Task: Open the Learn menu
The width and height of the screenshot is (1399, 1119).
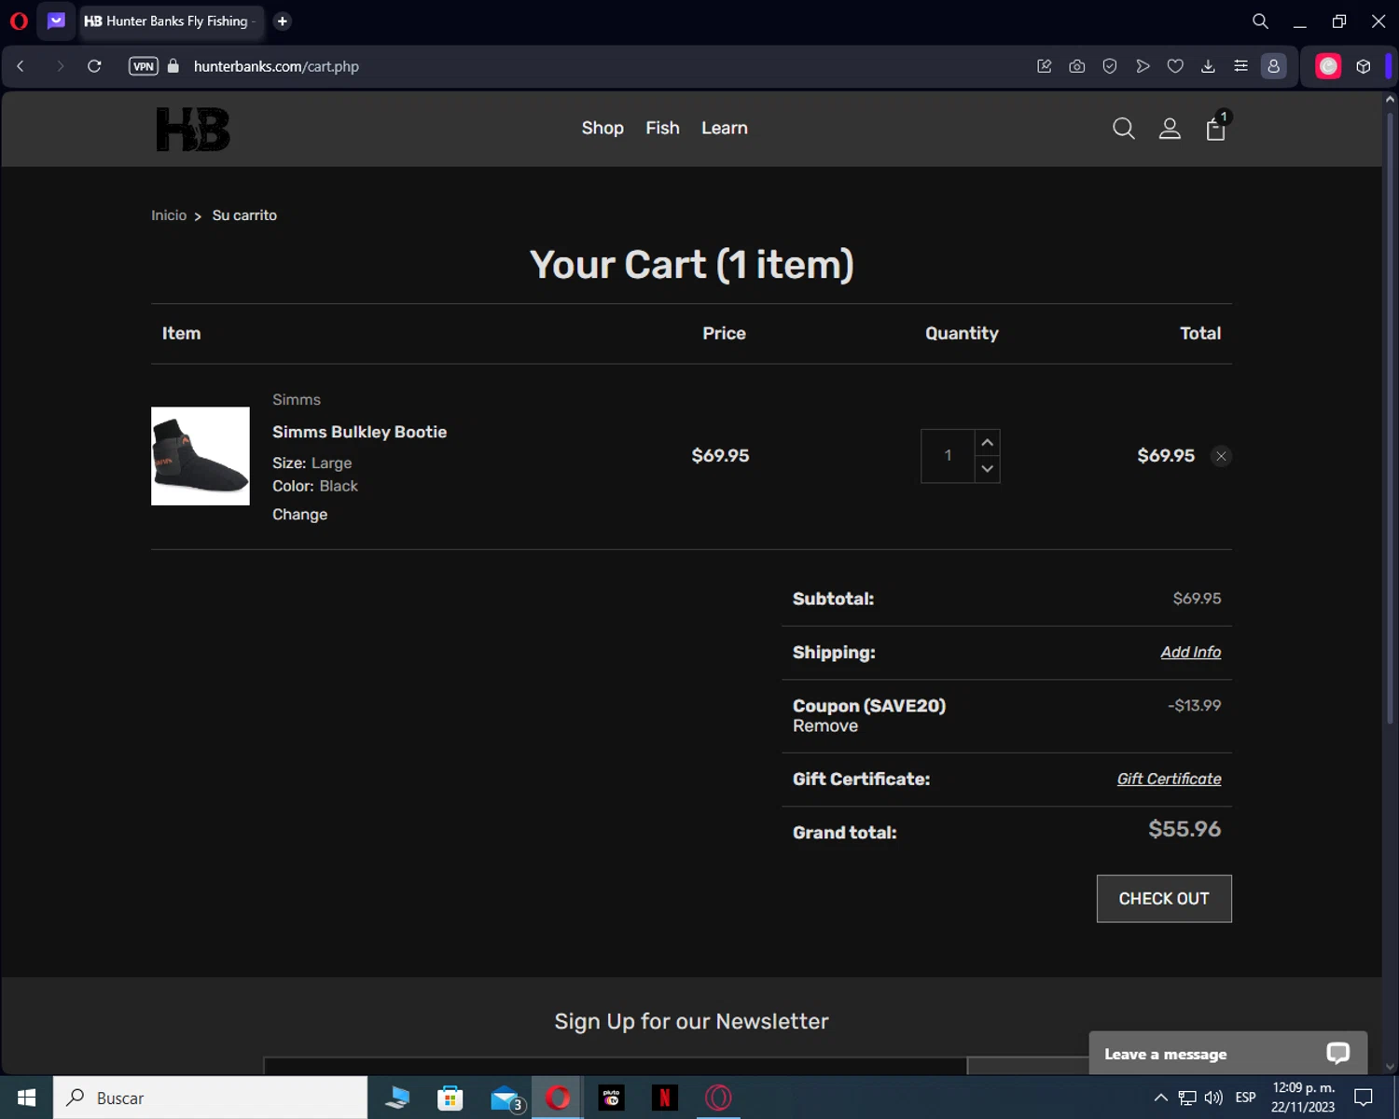Action: pyautogui.click(x=725, y=128)
